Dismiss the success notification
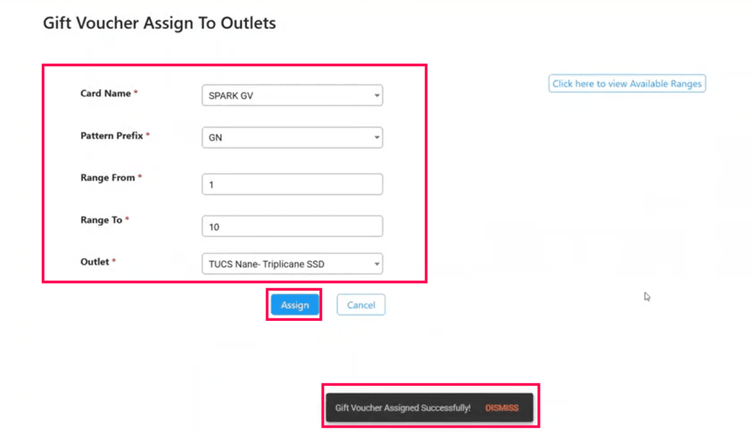753x432 pixels. click(x=502, y=408)
